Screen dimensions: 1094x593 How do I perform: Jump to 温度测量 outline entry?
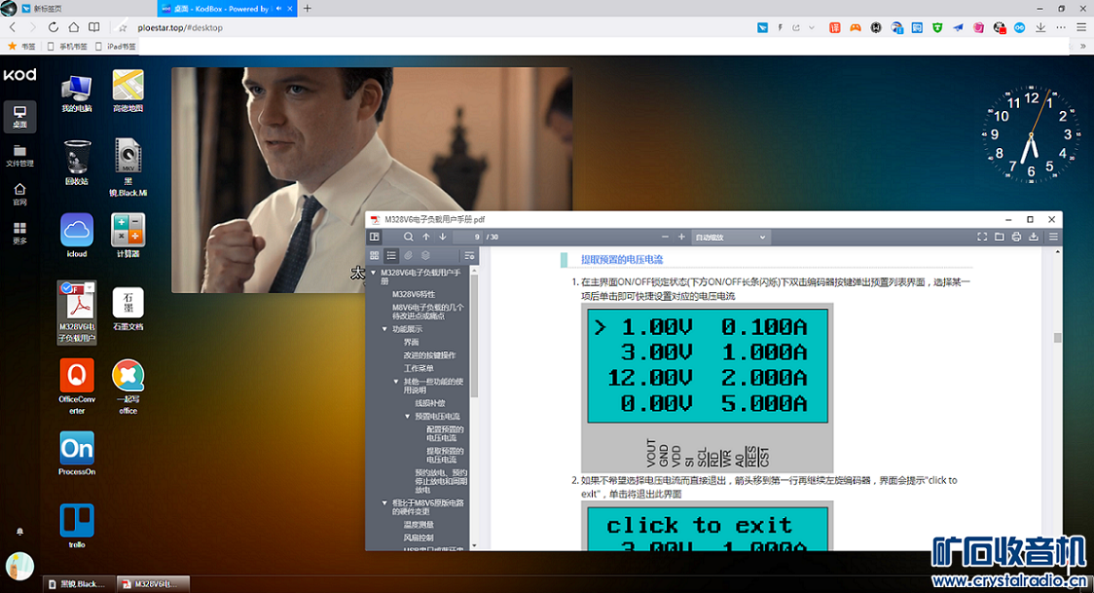coord(419,525)
